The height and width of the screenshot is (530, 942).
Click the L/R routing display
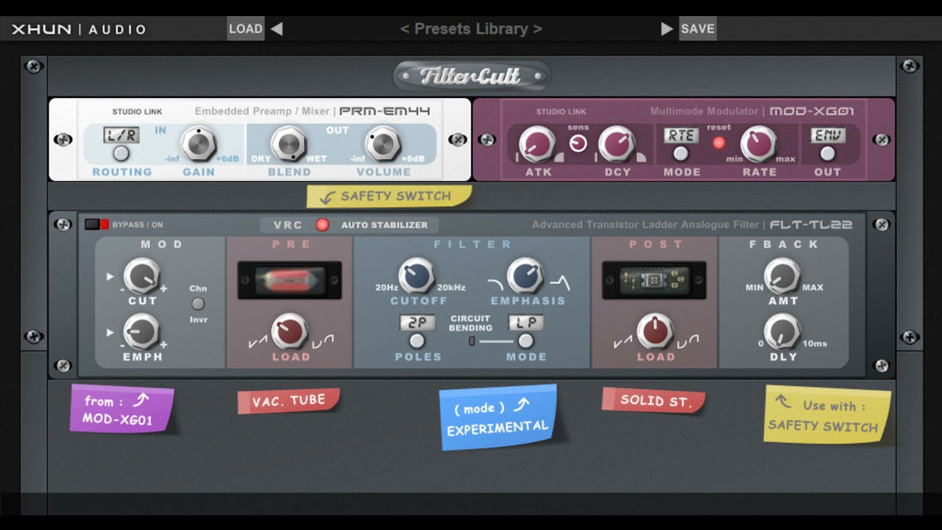[121, 135]
